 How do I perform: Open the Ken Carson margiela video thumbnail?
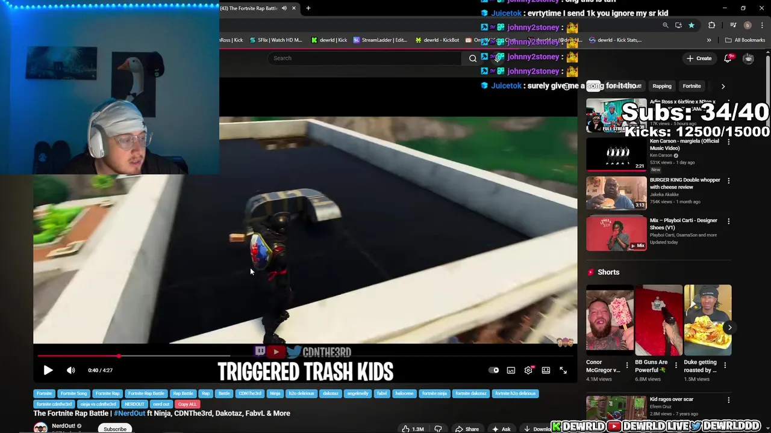coord(616,155)
